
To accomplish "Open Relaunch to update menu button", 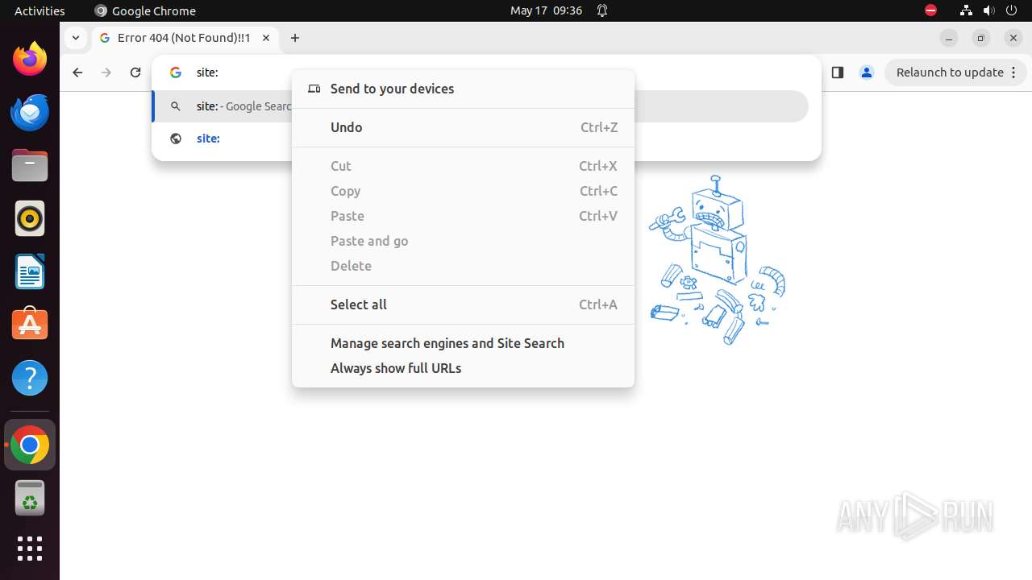I will coord(956,72).
